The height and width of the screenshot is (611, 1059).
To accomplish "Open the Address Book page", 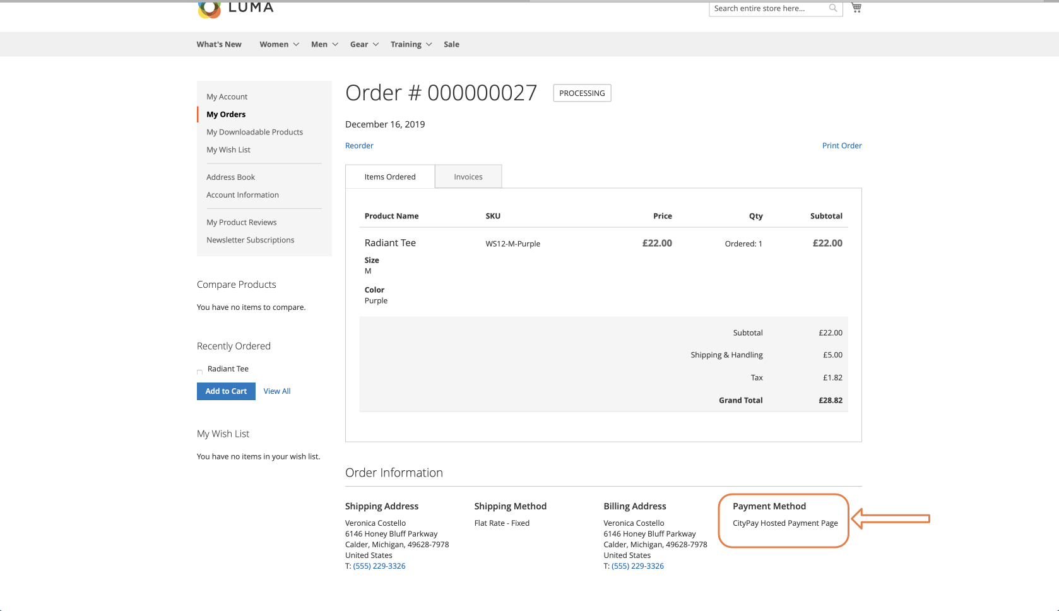I will pyautogui.click(x=230, y=177).
